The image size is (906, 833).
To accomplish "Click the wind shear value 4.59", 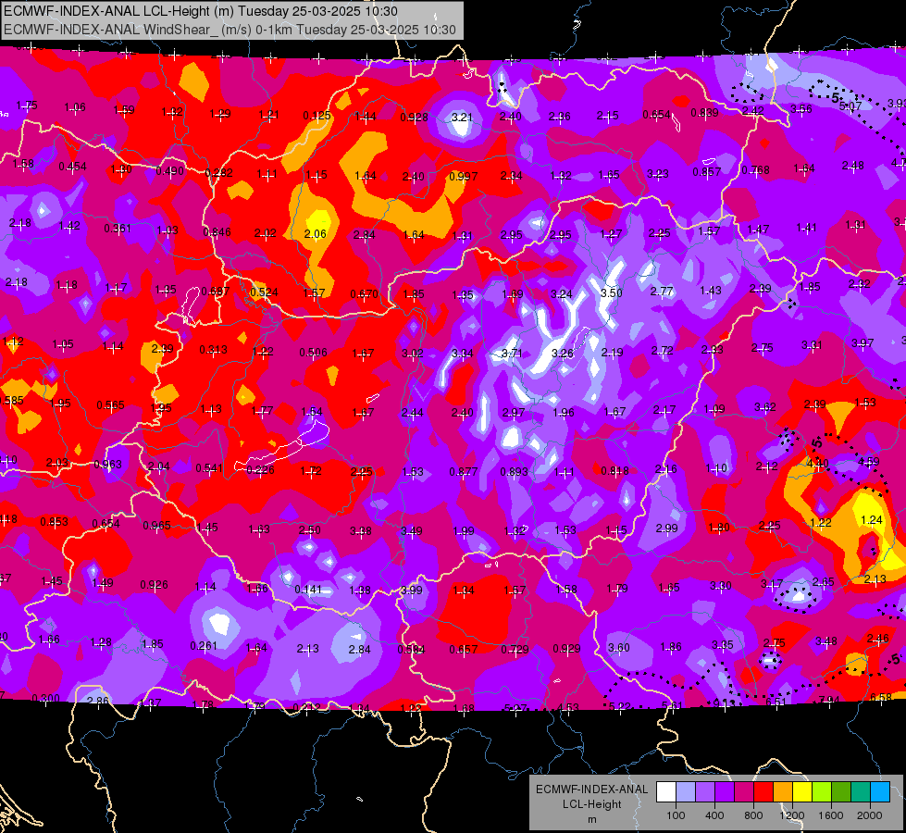I will pyautogui.click(x=868, y=461).
